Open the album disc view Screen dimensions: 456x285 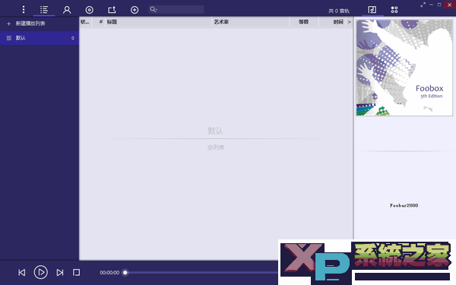[89, 10]
